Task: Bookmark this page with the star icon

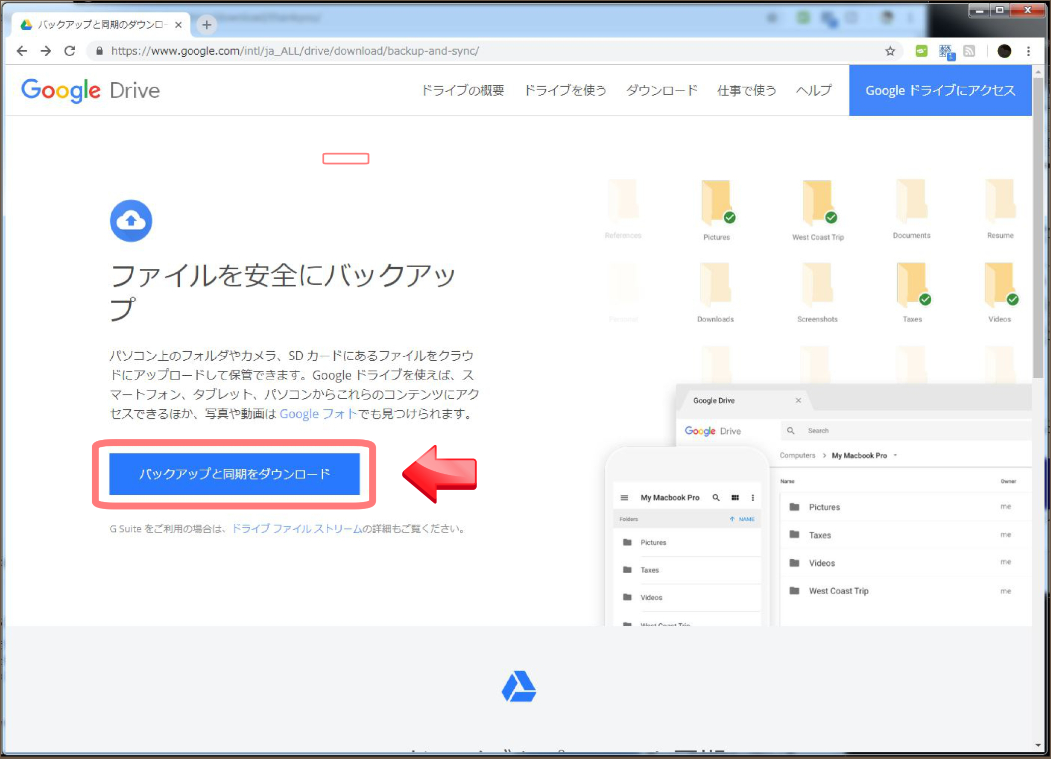Action: tap(890, 51)
